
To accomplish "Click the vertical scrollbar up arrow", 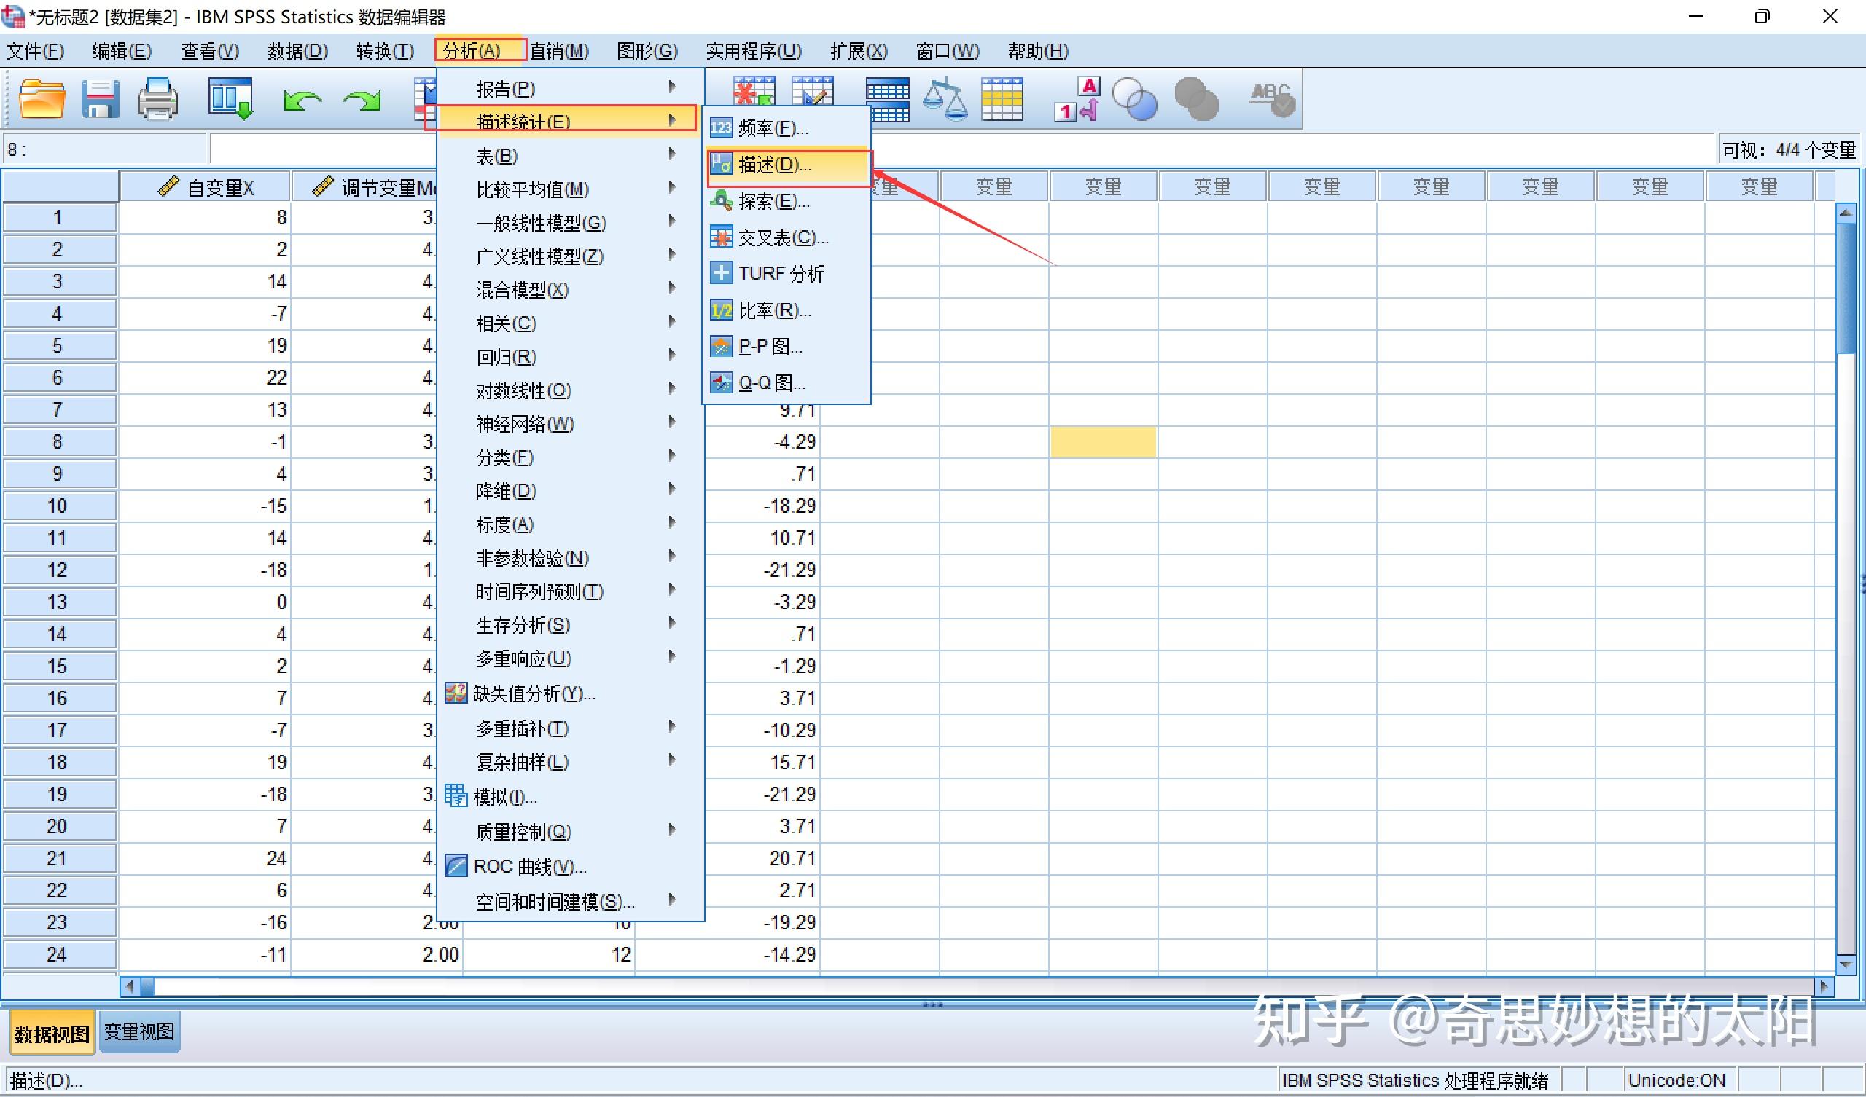I will tap(1846, 213).
